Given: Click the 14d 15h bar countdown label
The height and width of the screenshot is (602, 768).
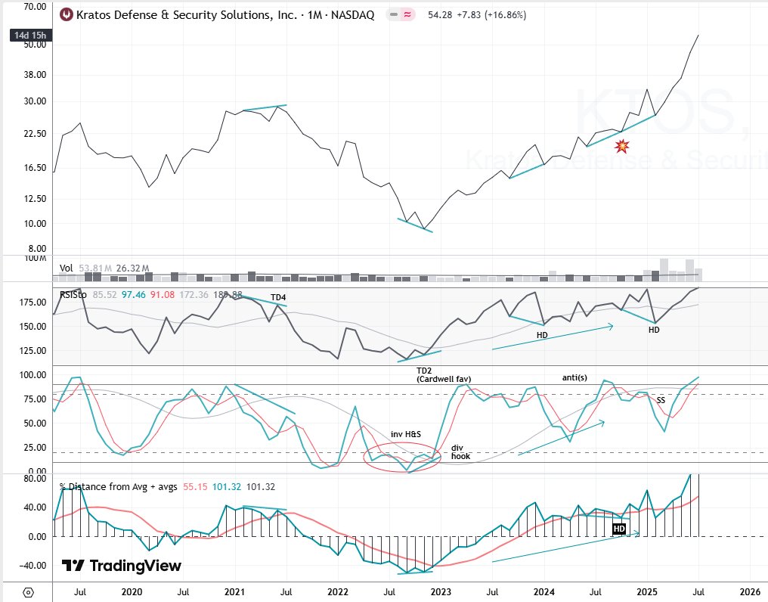Looking at the screenshot, I should pos(30,36).
